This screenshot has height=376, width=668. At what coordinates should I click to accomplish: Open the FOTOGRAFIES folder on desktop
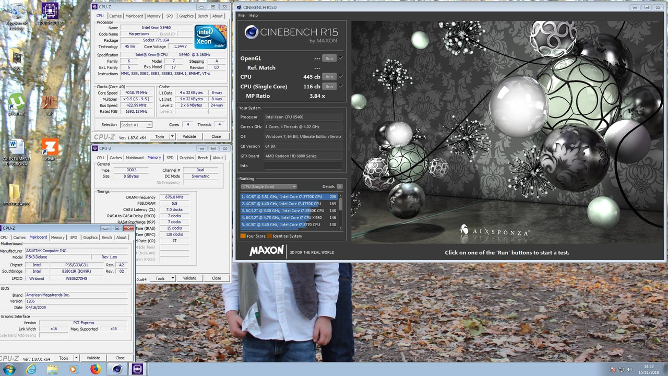pos(16,194)
